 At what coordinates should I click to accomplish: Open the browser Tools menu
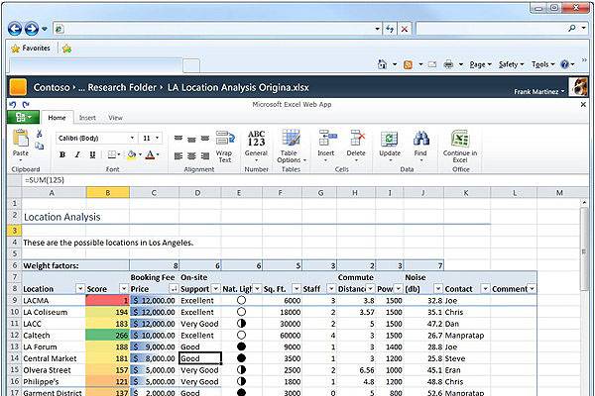tap(542, 64)
